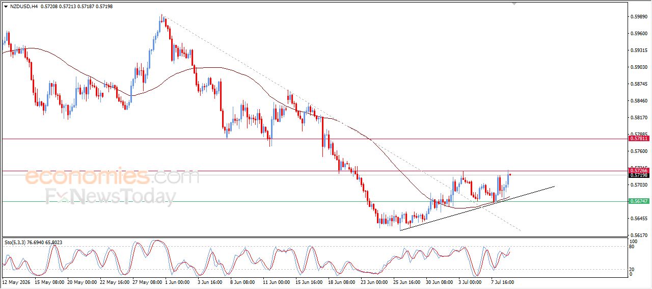Click the economies.com watermark logo

(x=112, y=177)
